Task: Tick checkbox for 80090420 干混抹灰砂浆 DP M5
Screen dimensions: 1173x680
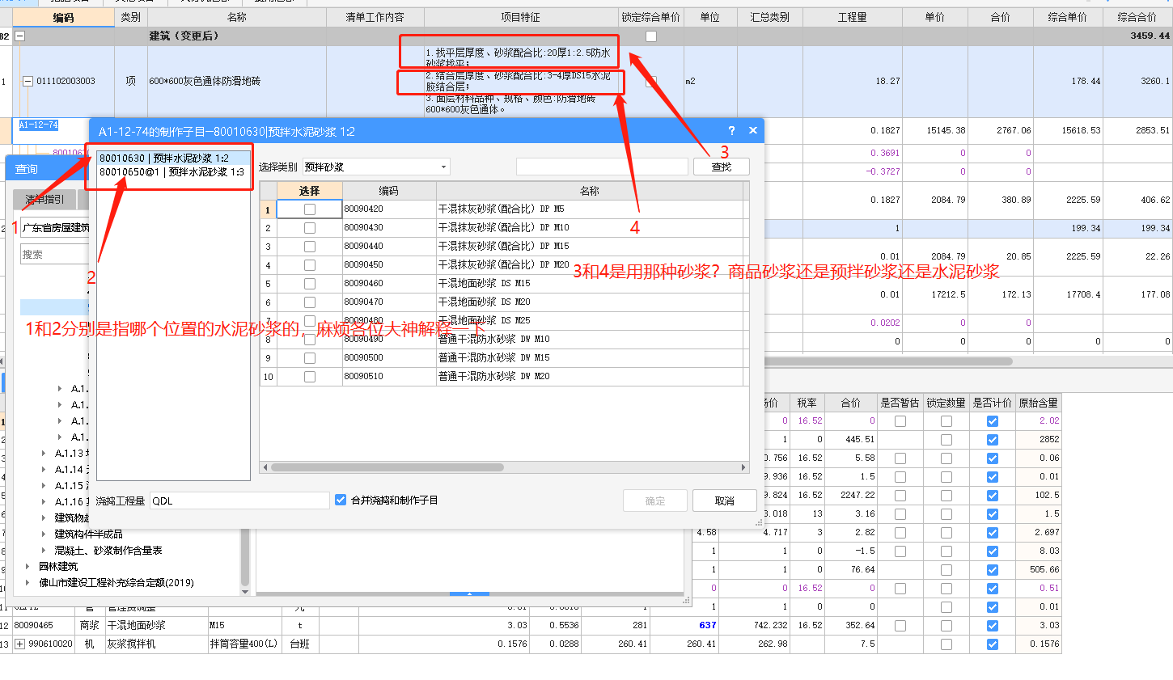Action: click(x=309, y=209)
